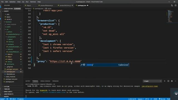Split the terminal pane
This screenshot has width=178, height=100.
(168, 81)
